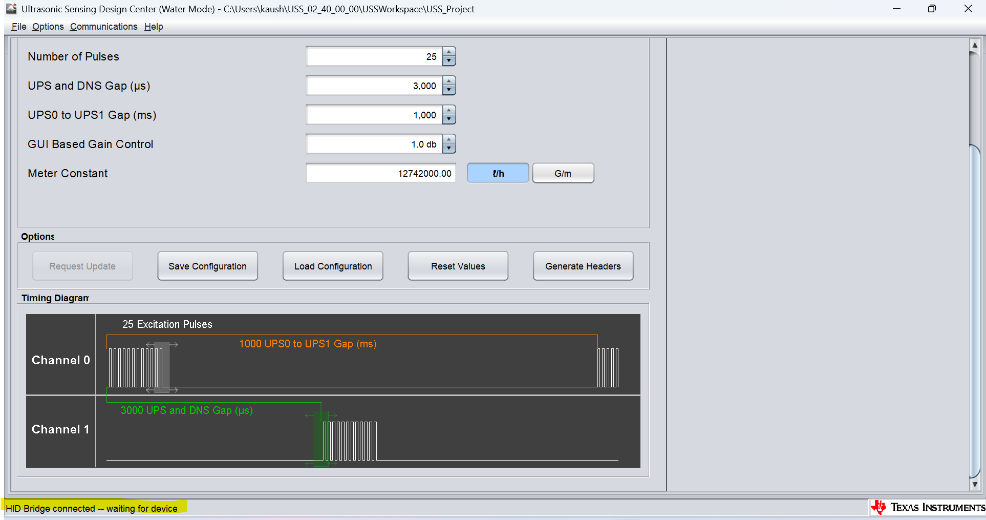Decrement UPS0 to UPS1 Gap value

pos(449,119)
